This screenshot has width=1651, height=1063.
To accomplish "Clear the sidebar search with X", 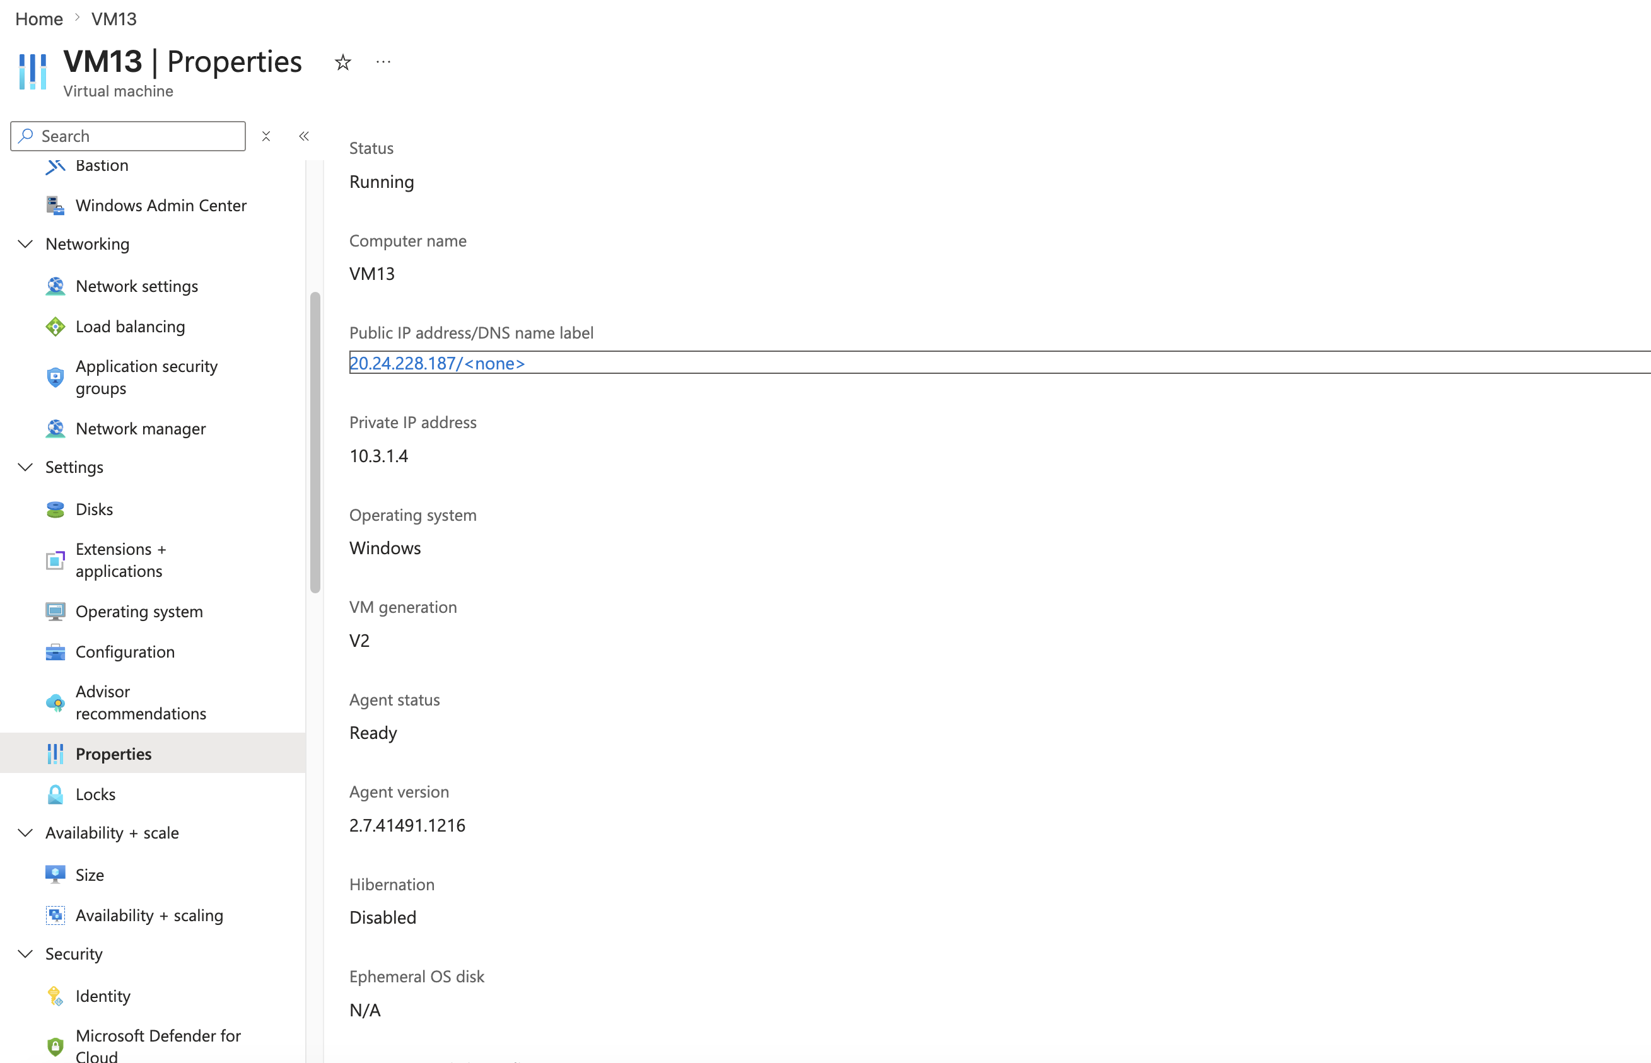I will tap(265, 137).
